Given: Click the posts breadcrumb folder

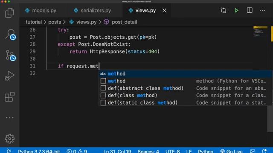Looking at the screenshot, I should coord(55,22).
